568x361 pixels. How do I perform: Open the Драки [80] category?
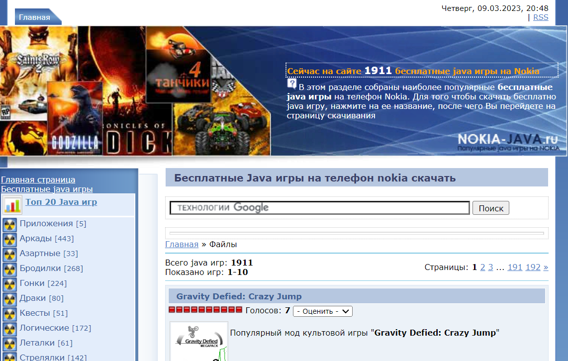42,298
